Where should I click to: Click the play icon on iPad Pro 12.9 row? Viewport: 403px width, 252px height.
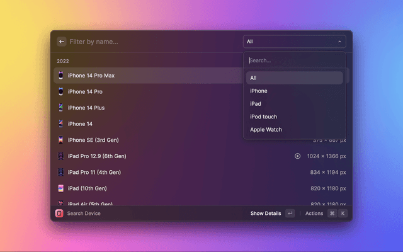pyautogui.click(x=297, y=156)
